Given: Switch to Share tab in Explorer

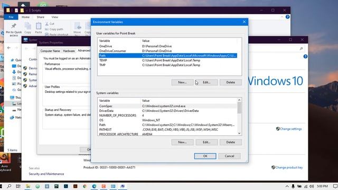Looking at the screenshot, I should [x=40, y=17].
